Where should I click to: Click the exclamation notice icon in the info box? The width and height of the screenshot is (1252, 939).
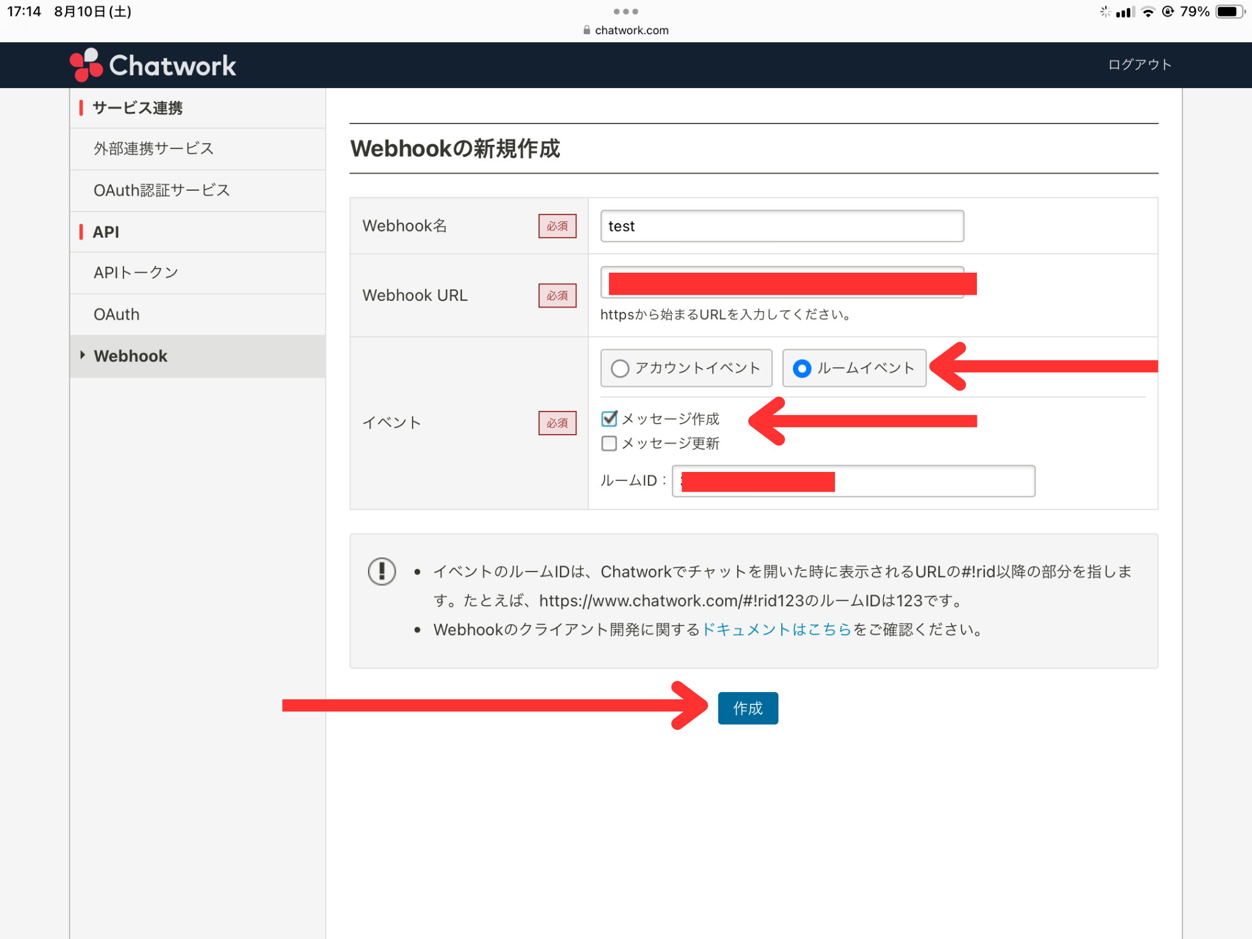(380, 571)
